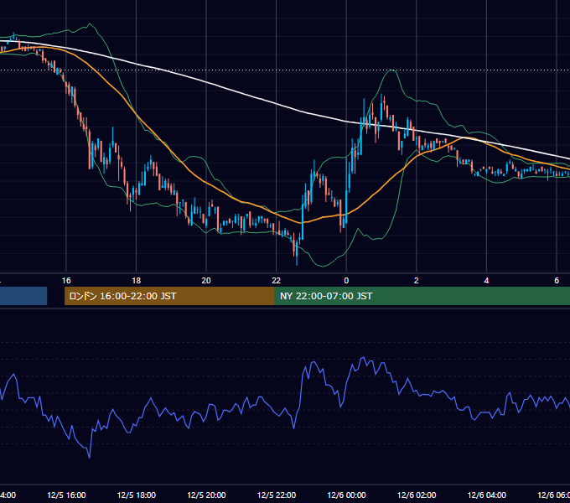Image resolution: width=570 pixels, height=503 pixels.
Task: Select the ロンドン 16:00-22:00 JST session bar
Action: tap(169, 296)
